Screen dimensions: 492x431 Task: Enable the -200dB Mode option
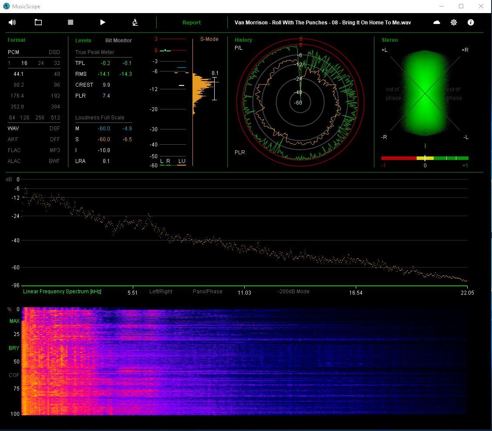click(293, 292)
